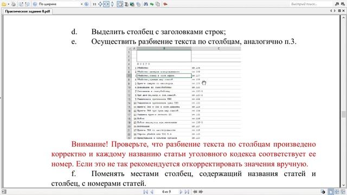347x195 pixels.
Task: Select the Fit page icon
Action: (100, 4)
